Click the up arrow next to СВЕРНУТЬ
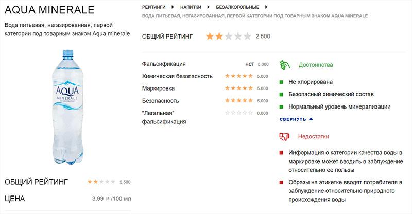This screenshot has width=412, height=214. 311,119
